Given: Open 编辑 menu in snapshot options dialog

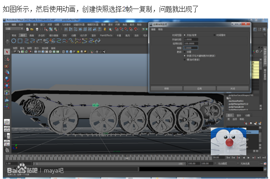Looking at the screenshot, I should point(153,29).
